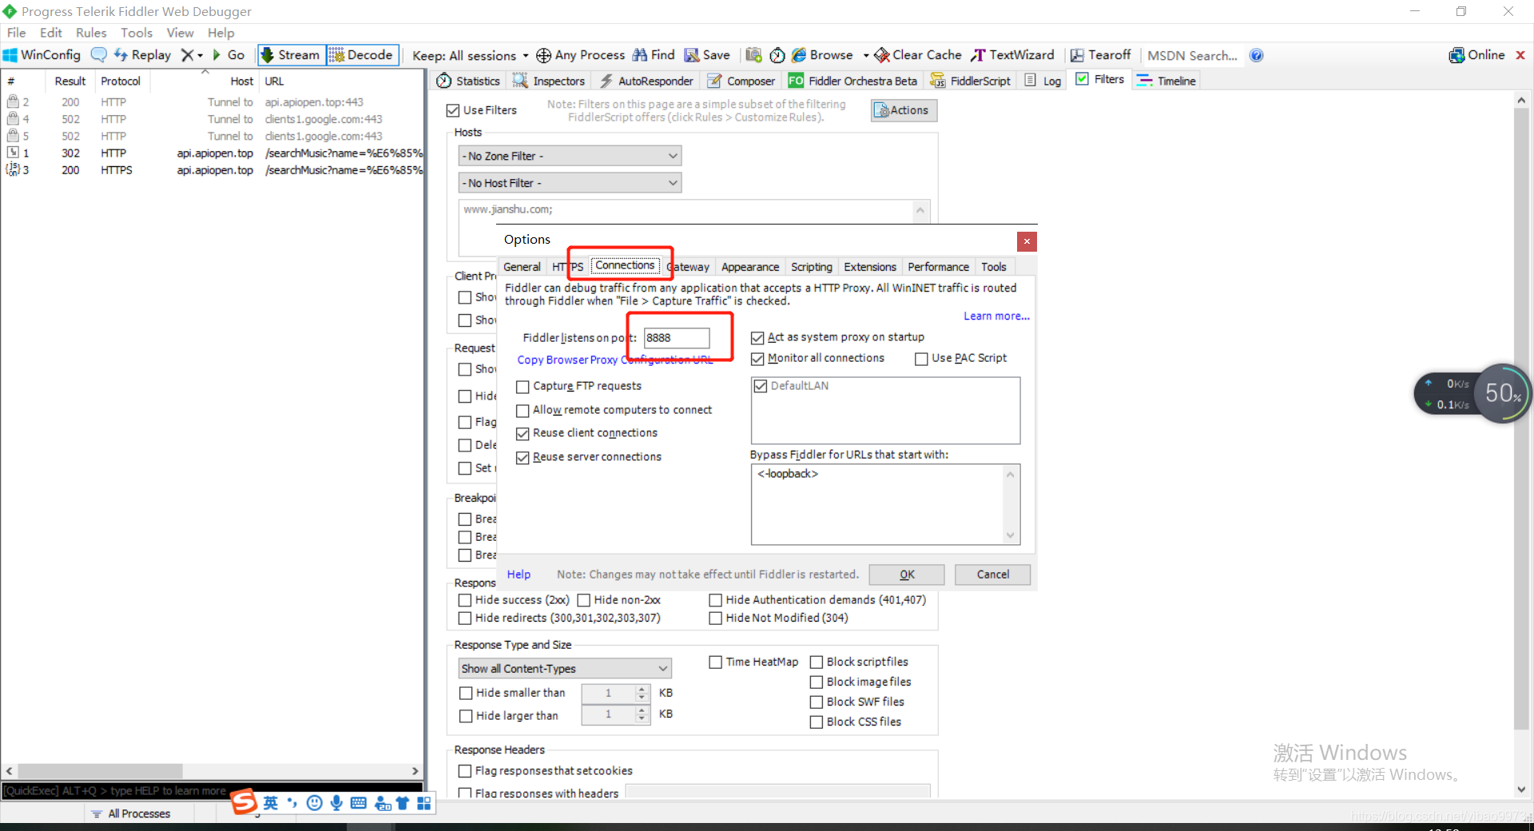Viewport: 1534px width, 831px height.
Task: Check Block image files
Action: coord(816,682)
